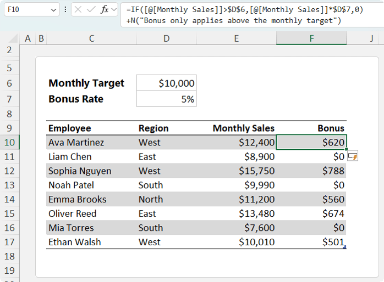Select the $13,480 sales cell
Image resolution: width=384 pixels, height=282 pixels.
[237, 213]
